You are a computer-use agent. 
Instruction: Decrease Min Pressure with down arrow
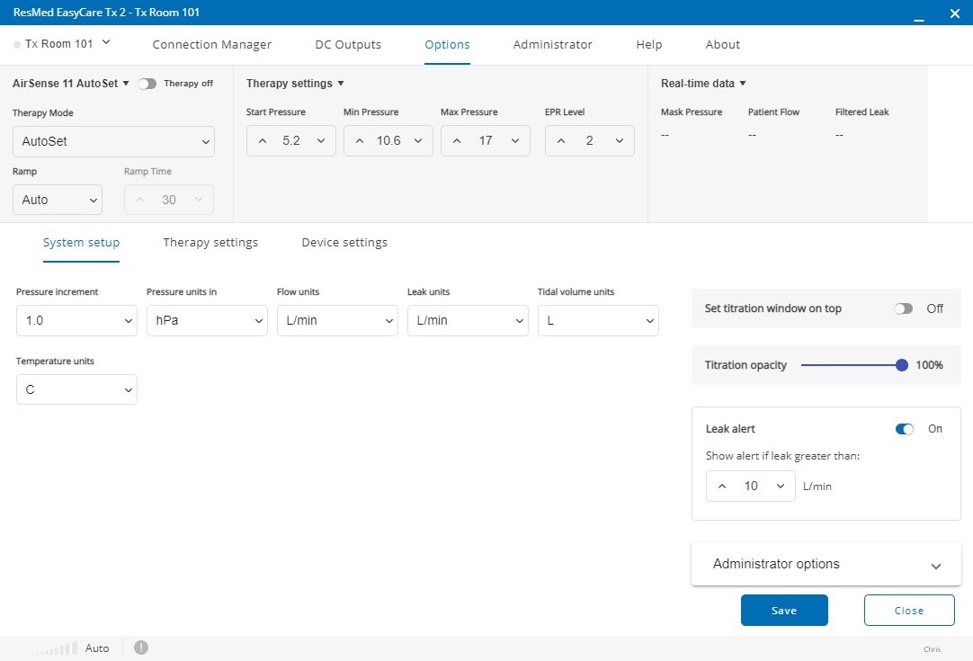click(418, 141)
